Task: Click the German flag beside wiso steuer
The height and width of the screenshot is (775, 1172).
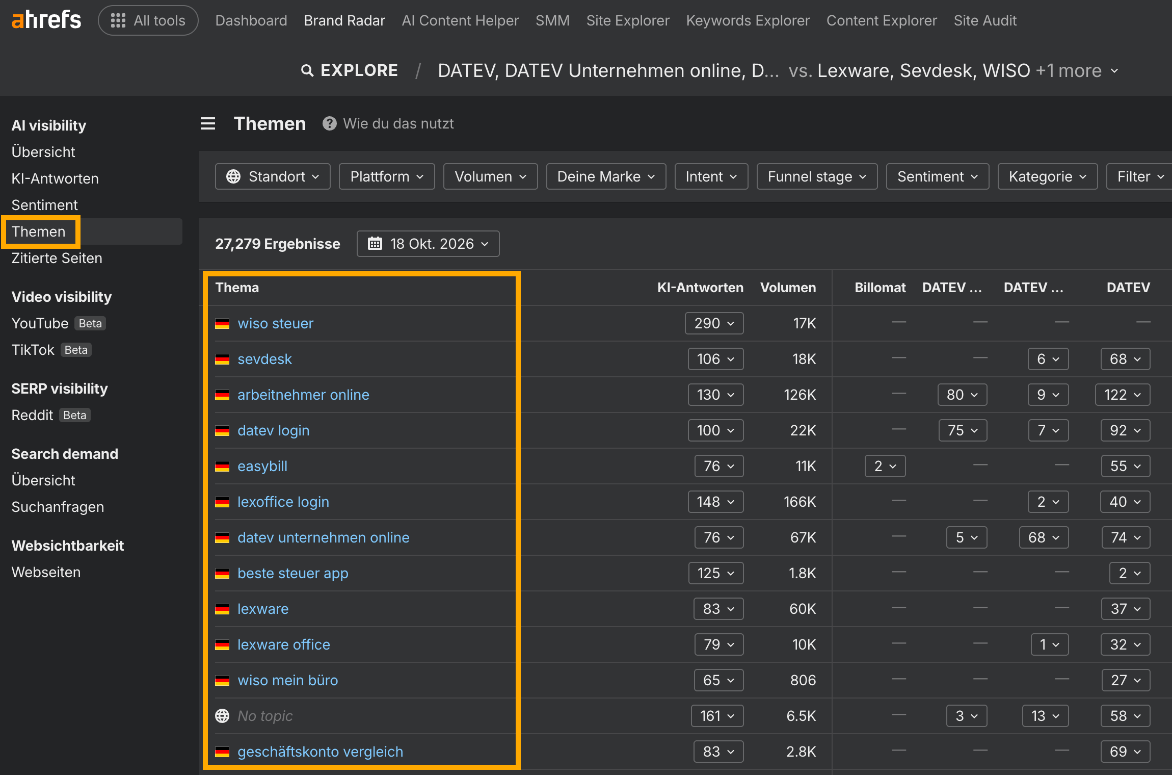Action: pyautogui.click(x=222, y=323)
